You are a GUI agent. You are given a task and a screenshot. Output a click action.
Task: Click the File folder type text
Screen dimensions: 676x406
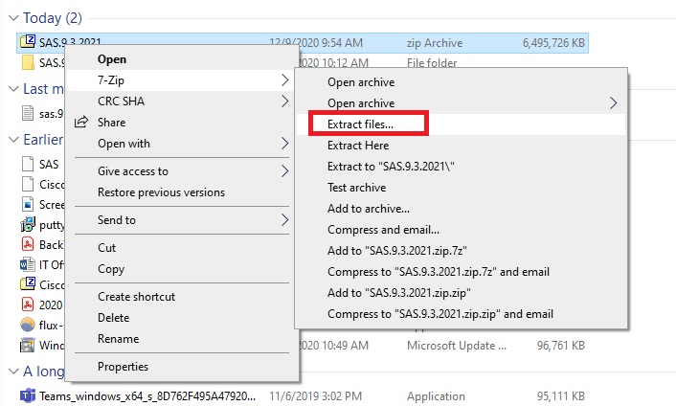coord(432,63)
